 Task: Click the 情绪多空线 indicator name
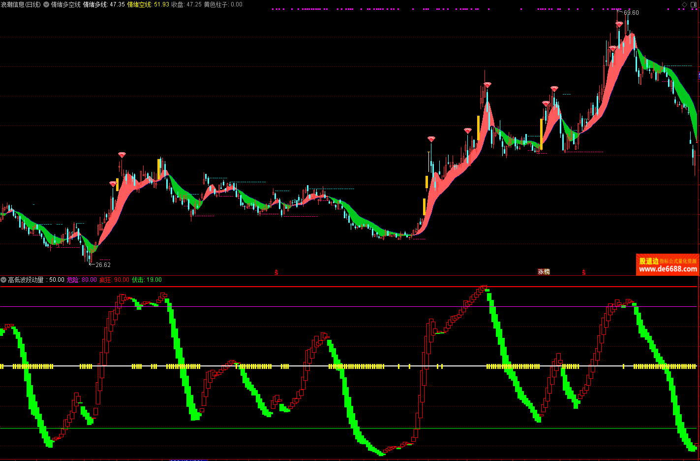(65, 4)
